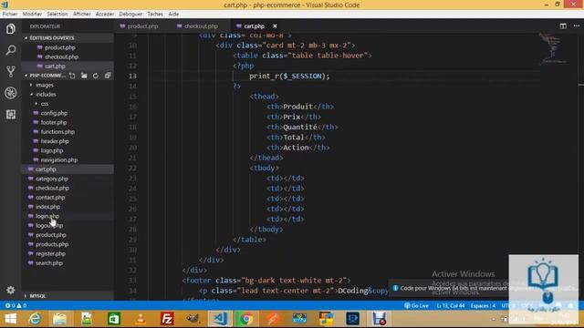
Task: Open the Debug view in activity bar
Action: (x=10, y=93)
